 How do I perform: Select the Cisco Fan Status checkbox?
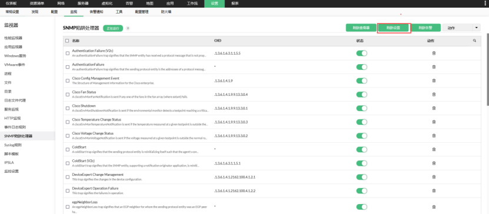click(67, 95)
